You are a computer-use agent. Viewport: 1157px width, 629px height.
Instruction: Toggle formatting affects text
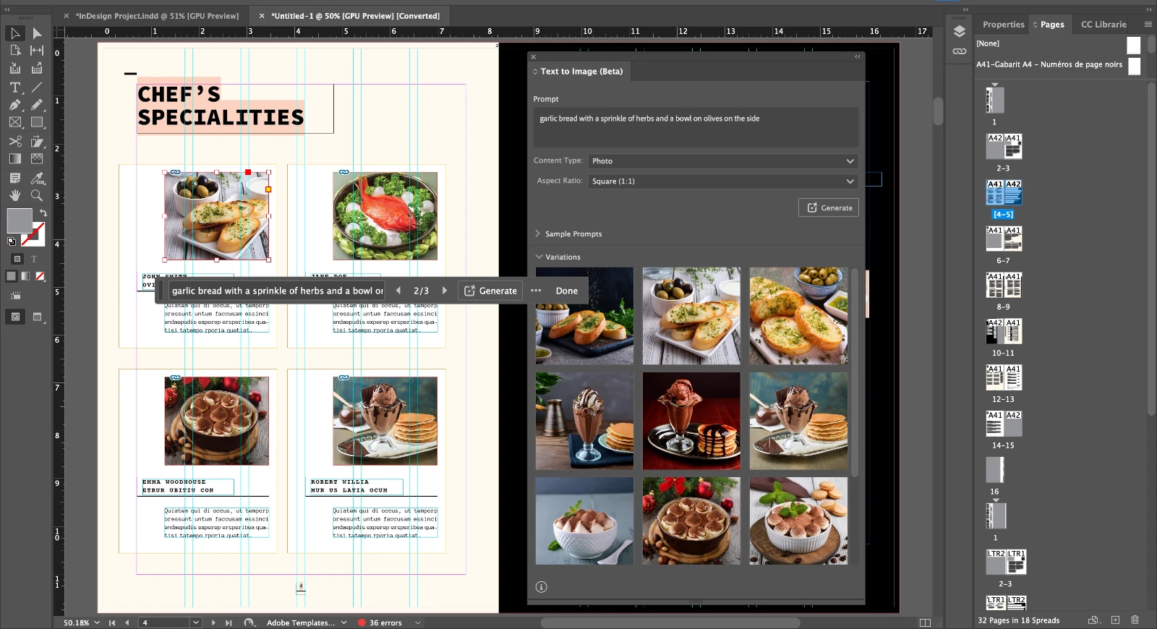point(34,259)
